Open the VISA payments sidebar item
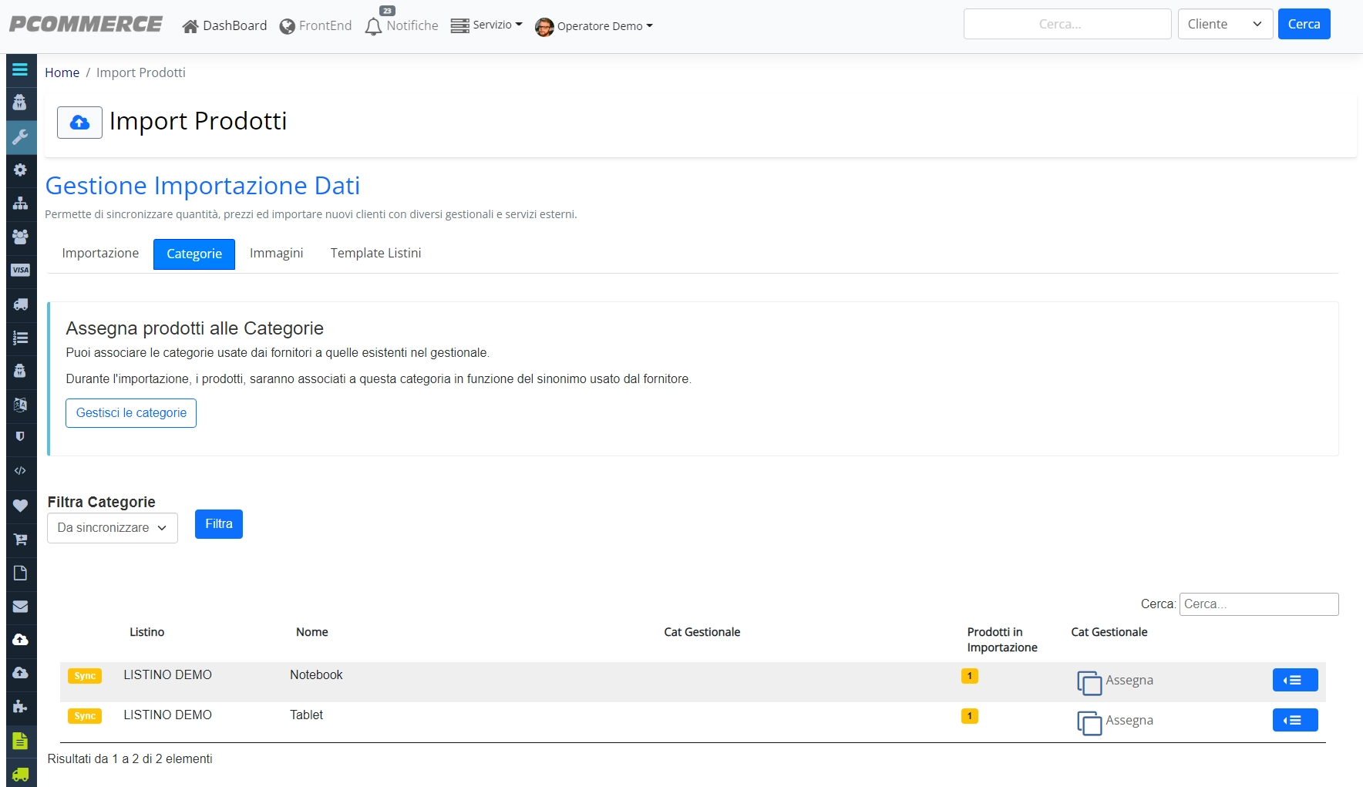This screenshot has width=1363, height=787. pos(20,270)
